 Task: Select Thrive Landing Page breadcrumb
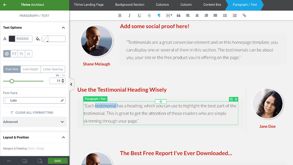89,5
